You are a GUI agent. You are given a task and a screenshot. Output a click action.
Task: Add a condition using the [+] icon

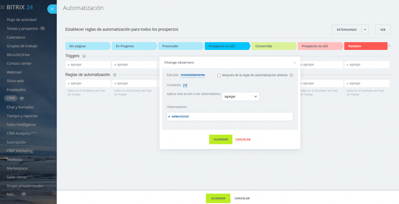tap(185, 85)
